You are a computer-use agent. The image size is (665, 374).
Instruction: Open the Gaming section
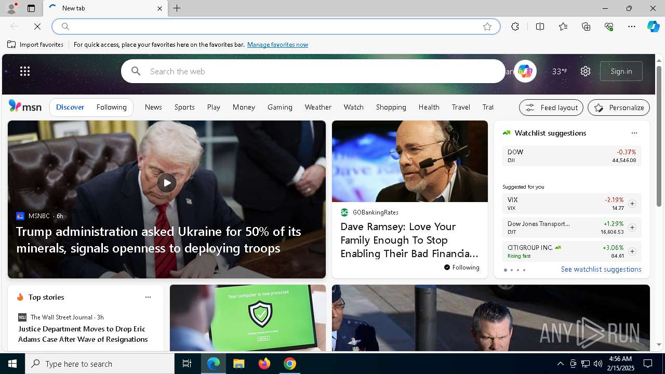point(280,107)
